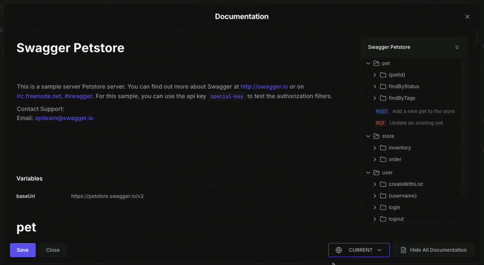484x265 pixels.
Task: Collapse the store folder chevron
Action: 368,136
